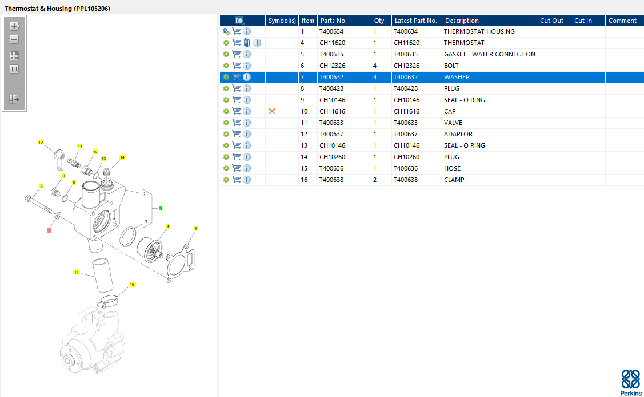Add CLAMP T400638 to cart
The image size is (644, 397).
pyautogui.click(x=237, y=179)
